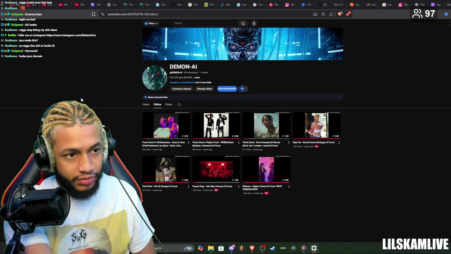Viewport: 451px width, 254px height.
Task: Select the Videos channel tab
Action: pyautogui.click(x=157, y=104)
